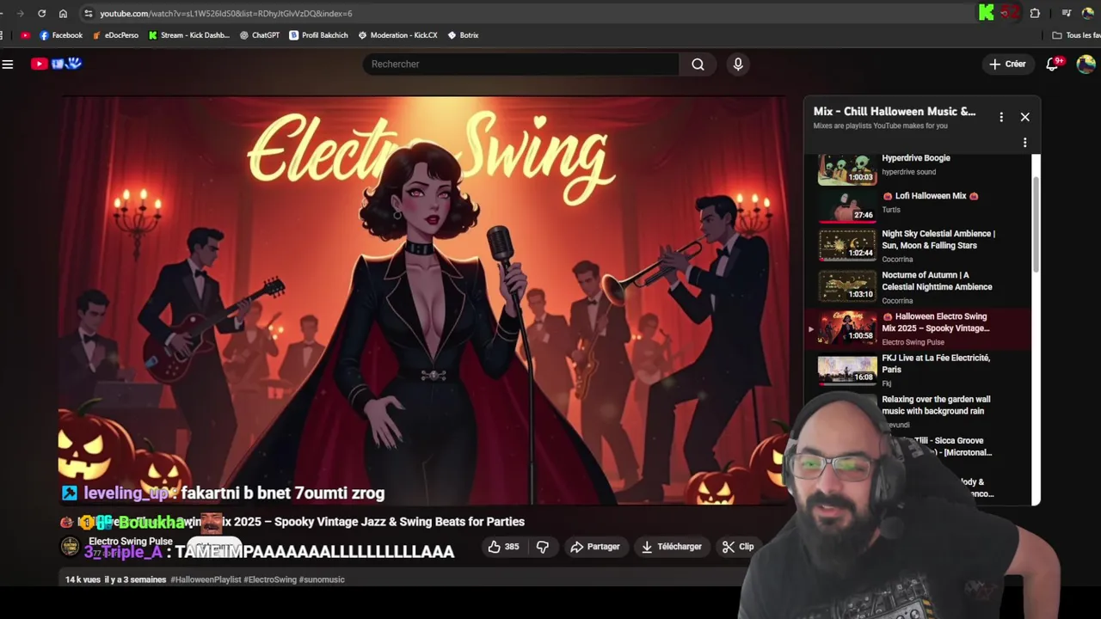
Task: Open the Moderation - Kick.CX bookmark
Action: [397, 35]
